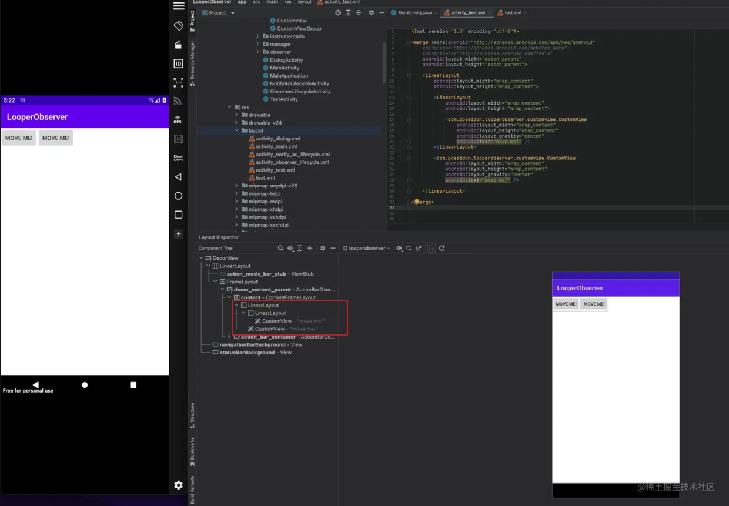This screenshot has width=729, height=506.
Task: Expand the instrumentatin folder
Action: (258, 36)
